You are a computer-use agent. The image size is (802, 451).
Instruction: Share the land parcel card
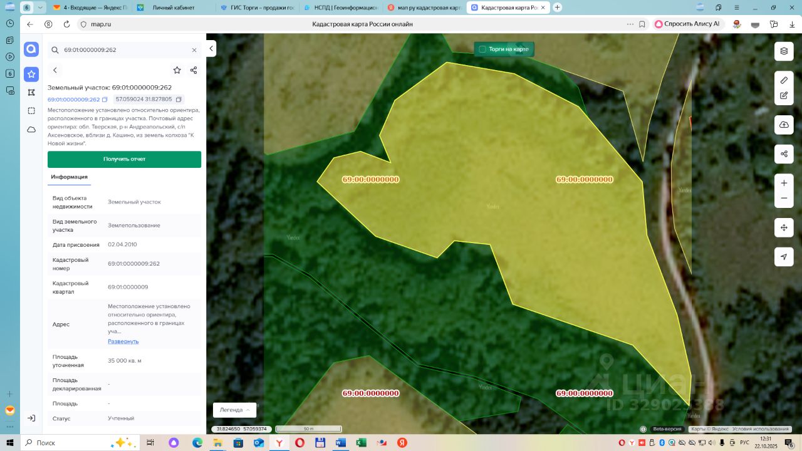[194, 70]
